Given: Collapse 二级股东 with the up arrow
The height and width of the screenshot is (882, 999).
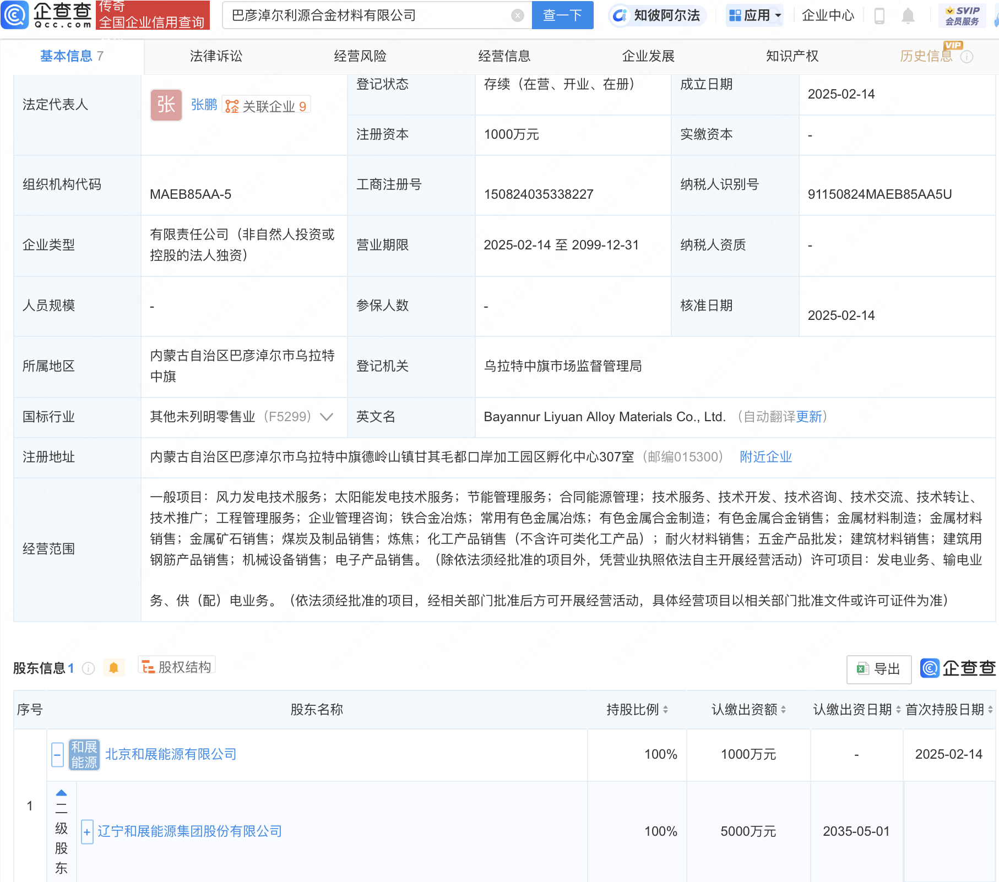Looking at the screenshot, I should [x=61, y=793].
